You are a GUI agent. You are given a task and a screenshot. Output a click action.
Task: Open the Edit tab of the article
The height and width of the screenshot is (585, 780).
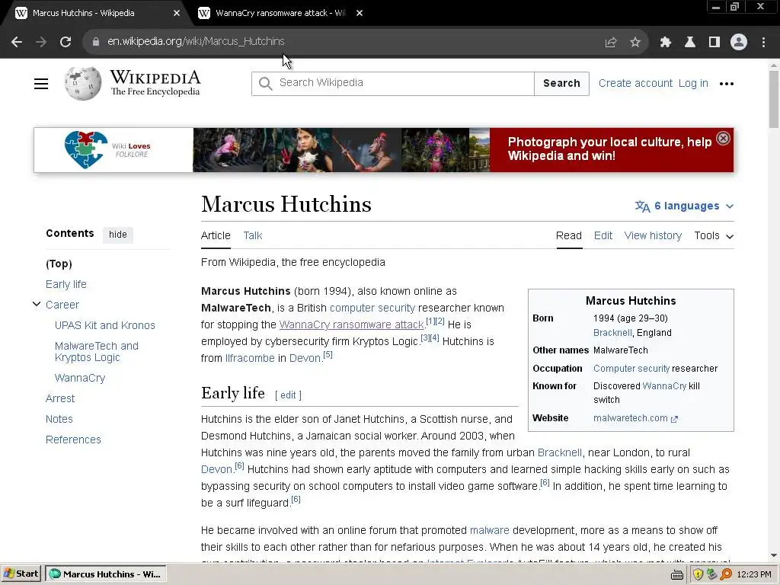pyautogui.click(x=603, y=235)
